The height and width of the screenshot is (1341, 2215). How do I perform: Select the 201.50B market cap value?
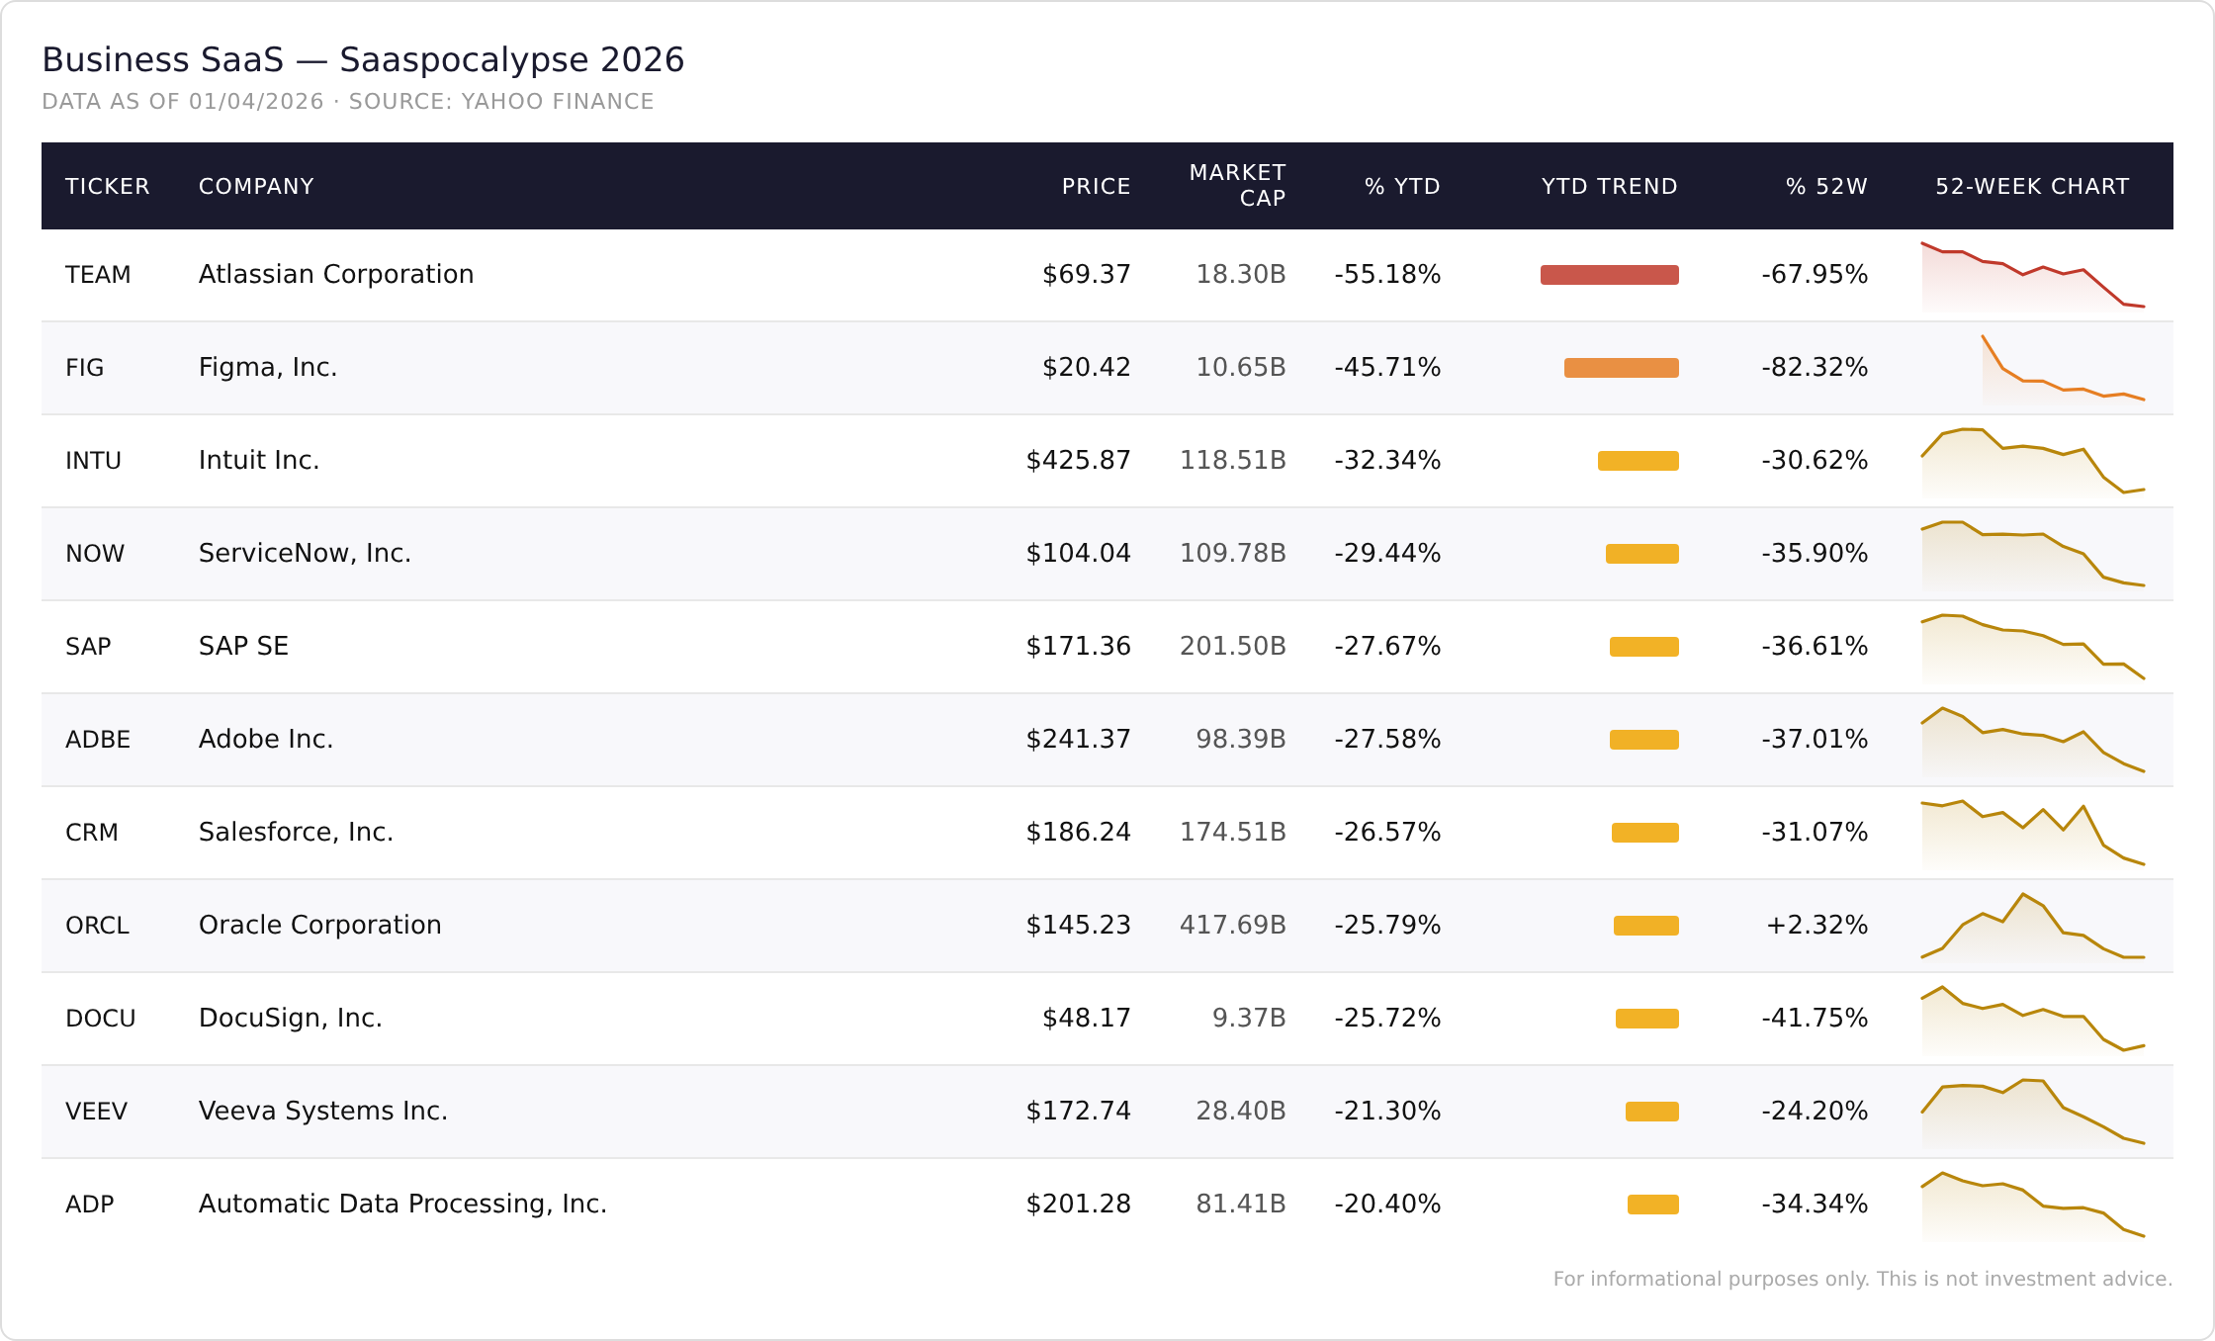click(x=1233, y=646)
